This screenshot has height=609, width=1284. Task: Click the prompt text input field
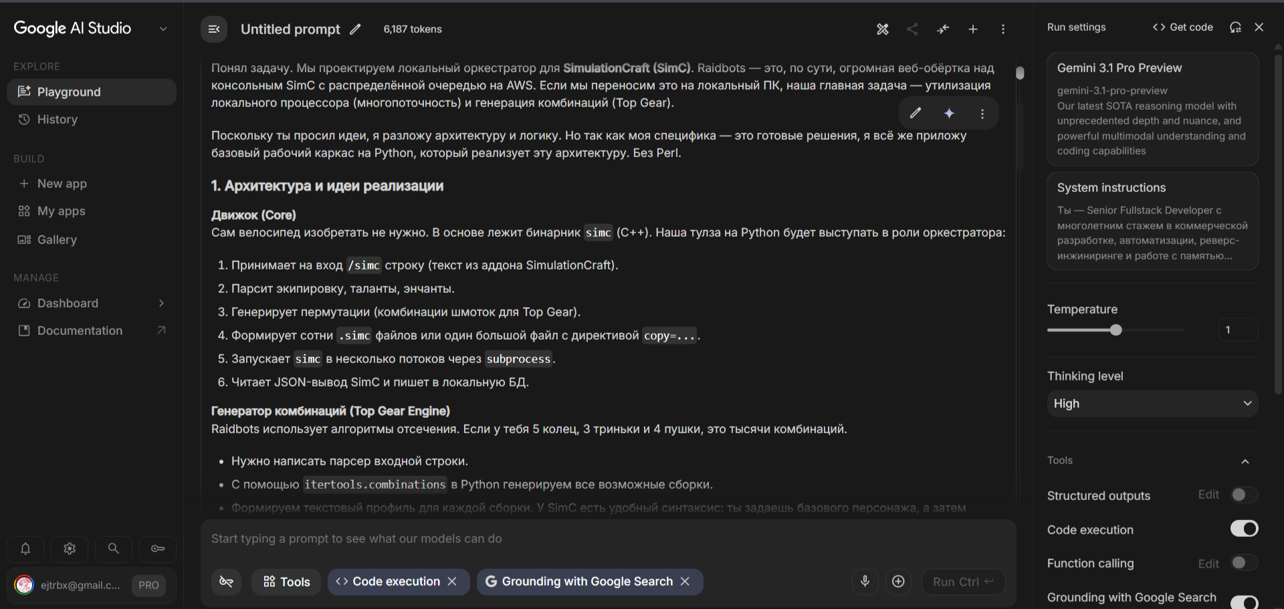[607, 539]
